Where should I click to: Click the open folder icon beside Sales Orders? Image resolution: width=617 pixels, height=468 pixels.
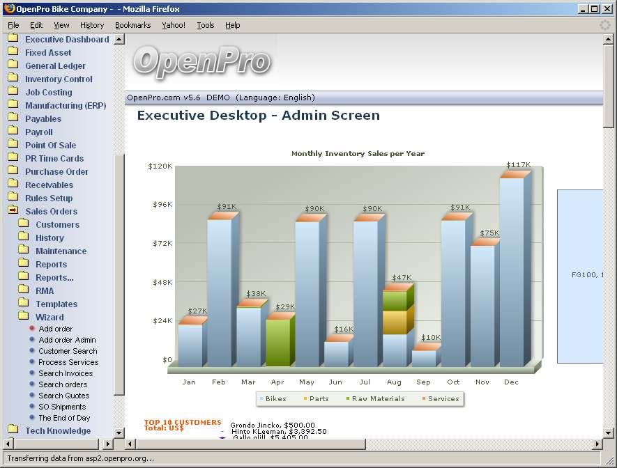[x=13, y=212]
